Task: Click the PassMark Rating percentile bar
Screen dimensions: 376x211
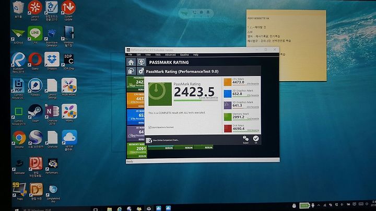Action: click(x=196, y=100)
